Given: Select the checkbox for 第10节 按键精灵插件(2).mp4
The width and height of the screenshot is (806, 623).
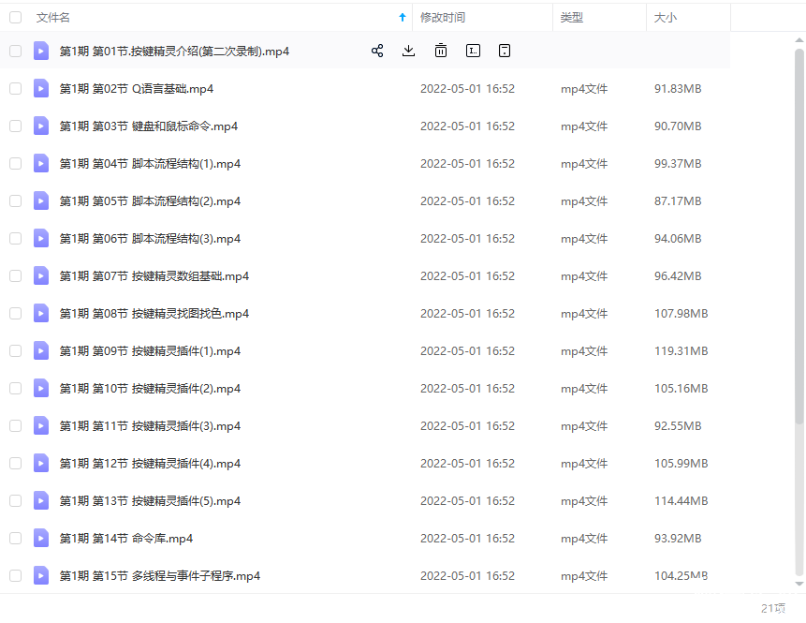Looking at the screenshot, I should tap(16, 389).
